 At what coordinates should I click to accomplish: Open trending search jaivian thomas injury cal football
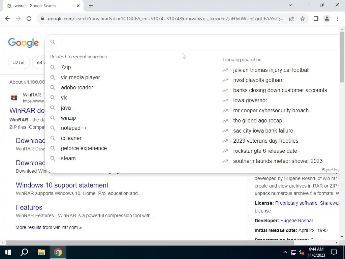point(271,70)
